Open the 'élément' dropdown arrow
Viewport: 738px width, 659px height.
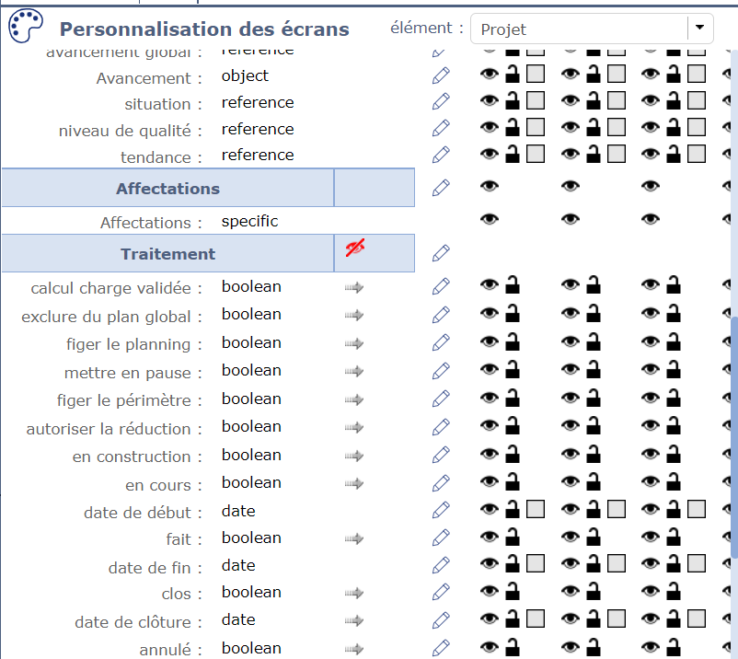[700, 29]
